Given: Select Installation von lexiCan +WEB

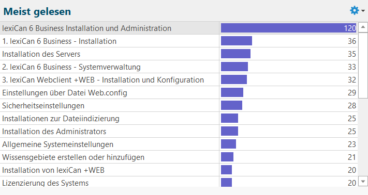Looking at the screenshot, I should click(x=179, y=170).
